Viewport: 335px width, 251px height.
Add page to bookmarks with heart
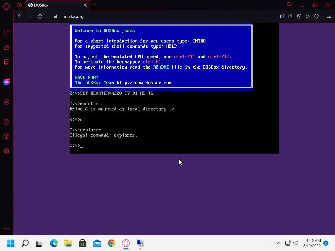(x=316, y=16)
